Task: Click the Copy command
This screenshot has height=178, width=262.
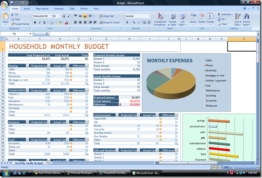Action: click(x=15, y=19)
